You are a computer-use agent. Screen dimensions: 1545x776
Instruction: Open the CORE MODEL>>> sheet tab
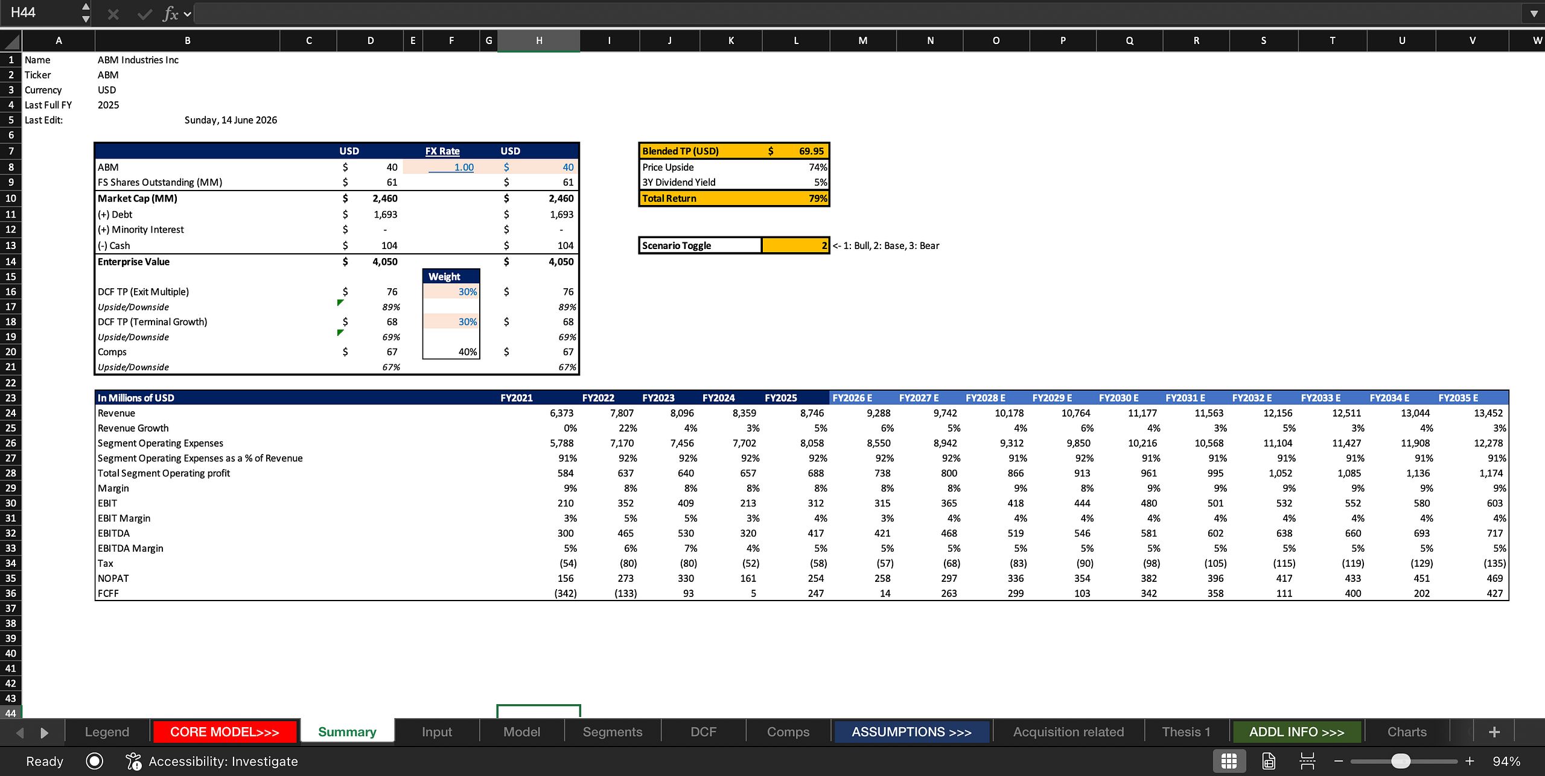coord(225,732)
